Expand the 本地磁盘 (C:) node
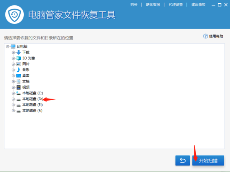Viewport: 230px width, 172px height. click(x=13, y=93)
